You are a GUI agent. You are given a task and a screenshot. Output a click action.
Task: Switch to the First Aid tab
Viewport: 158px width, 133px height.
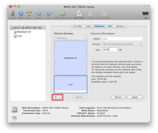pos(77,26)
